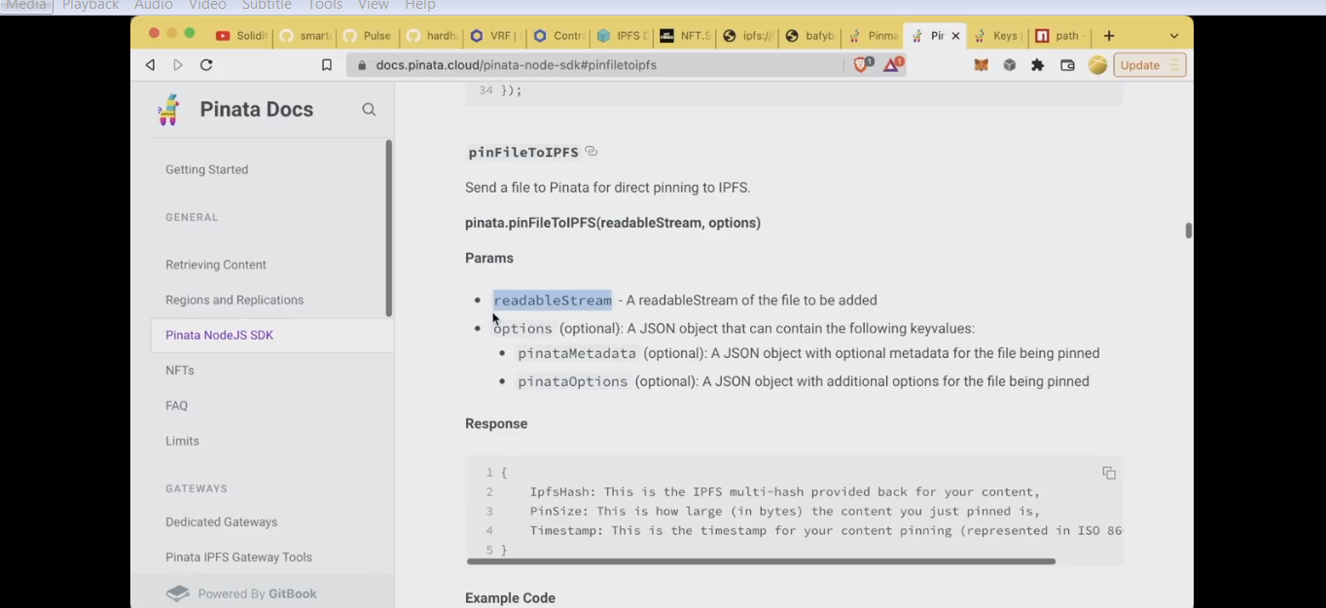Switch to the VRF tab
This screenshot has height=608, width=1326.
[x=495, y=36]
